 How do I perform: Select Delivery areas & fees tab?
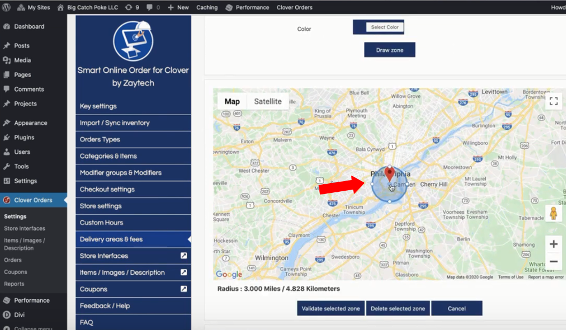click(133, 239)
